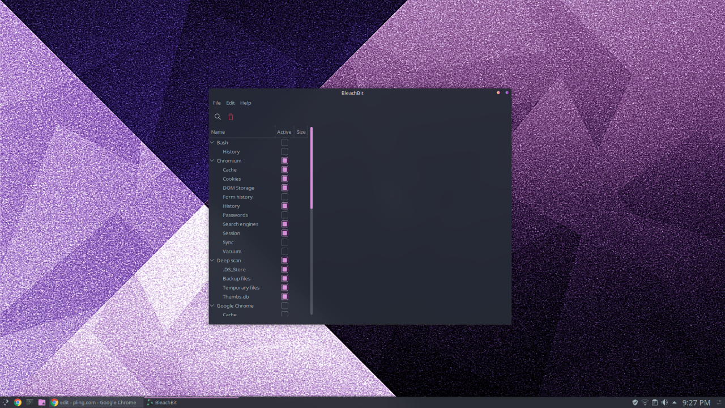The width and height of the screenshot is (725, 408).
Task: Click the purple BleachBit window button
Action: 507,92
